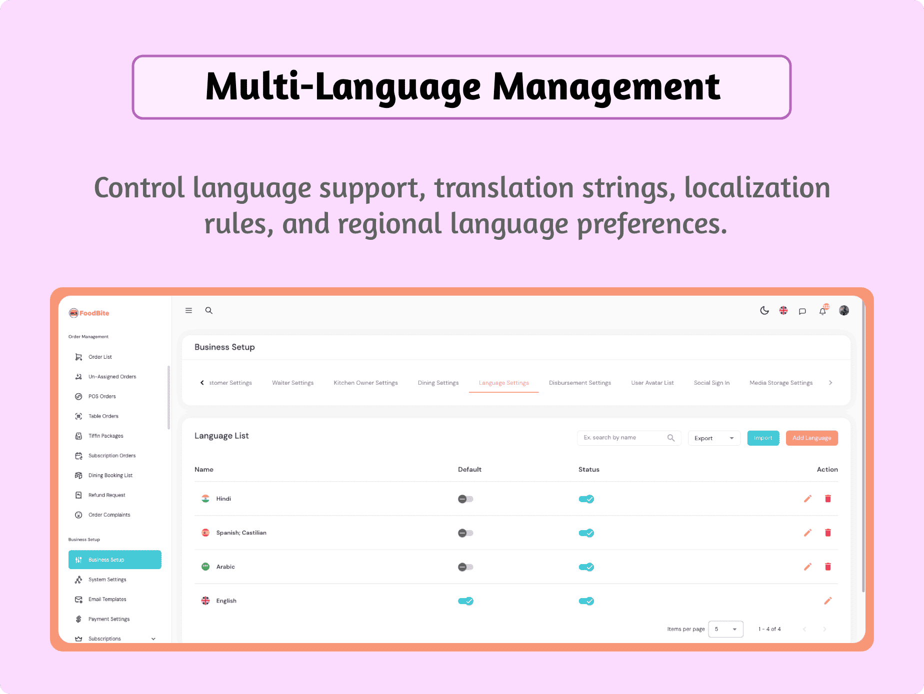This screenshot has height=694, width=924.
Task: Focus the search by name field
Action: click(629, 438)
